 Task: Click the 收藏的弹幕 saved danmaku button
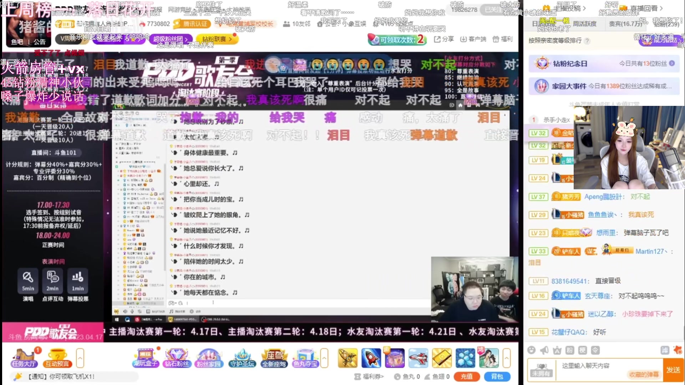point(644,375)
